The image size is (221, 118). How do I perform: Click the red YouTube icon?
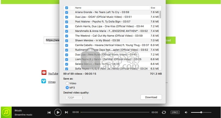click(x=44, y=73)
